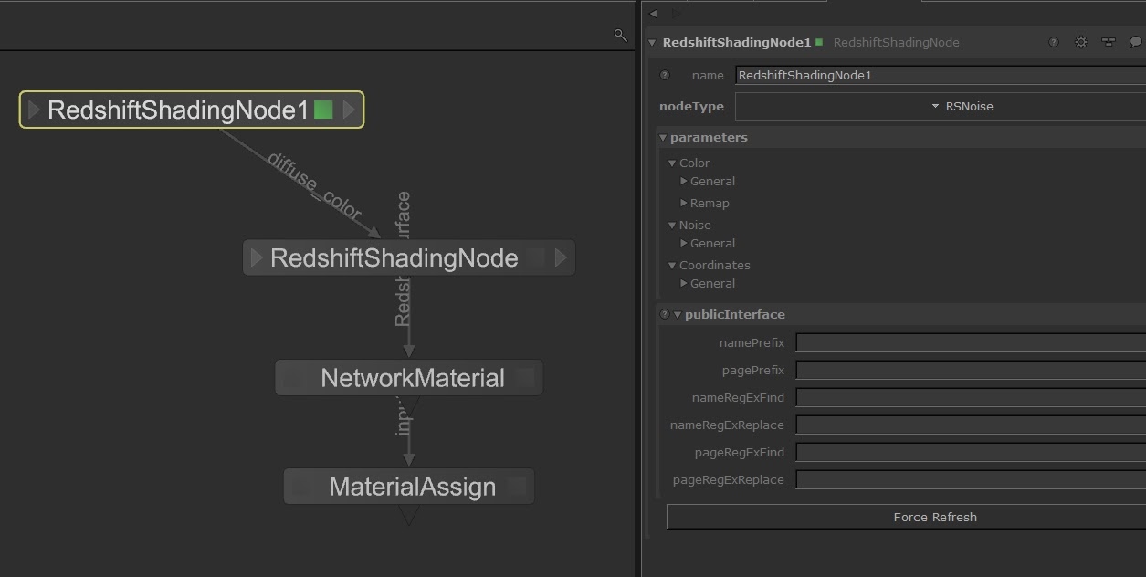Expand the Remap group
The image size is (1146, 577).
coord(684,203)
